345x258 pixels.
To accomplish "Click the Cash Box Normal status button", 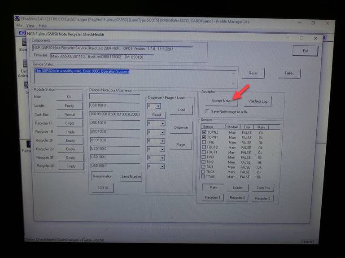I will click(70, 114).
